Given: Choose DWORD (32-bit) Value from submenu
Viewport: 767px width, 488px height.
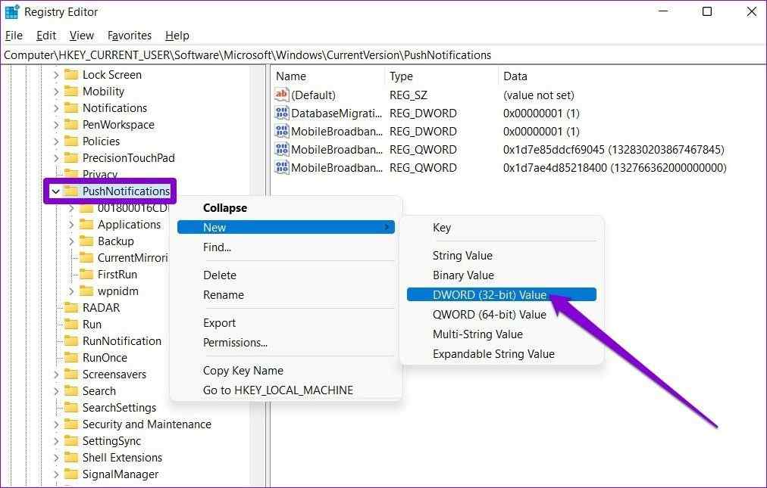Looking at the screenshot, I should [502, 294].
